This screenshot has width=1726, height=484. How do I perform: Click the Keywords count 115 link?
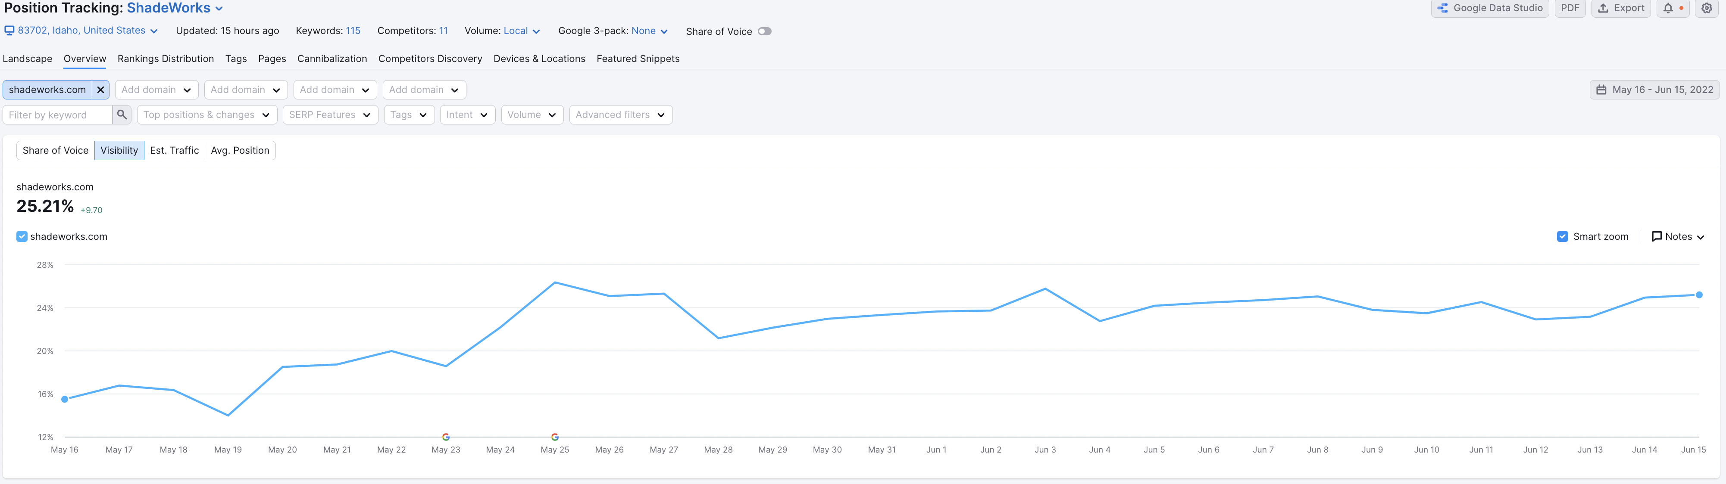[353, 31]
